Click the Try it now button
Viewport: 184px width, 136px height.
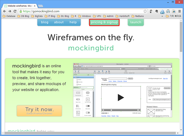pos(39,111)
